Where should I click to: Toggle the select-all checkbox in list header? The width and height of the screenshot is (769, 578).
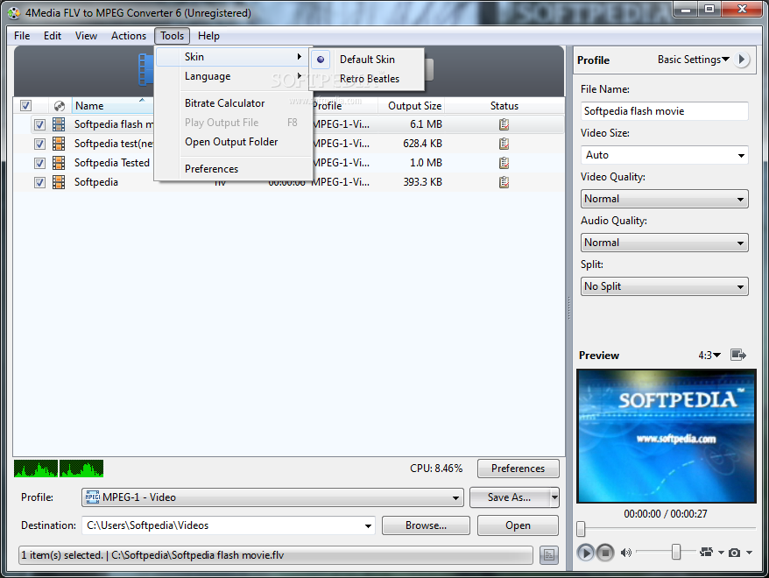(x=26, y=106)
